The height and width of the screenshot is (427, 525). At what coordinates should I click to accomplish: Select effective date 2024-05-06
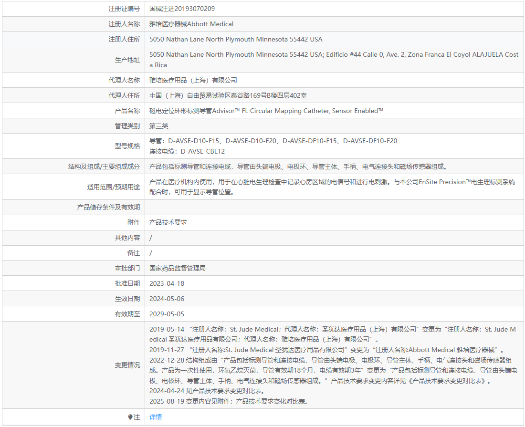167,299
